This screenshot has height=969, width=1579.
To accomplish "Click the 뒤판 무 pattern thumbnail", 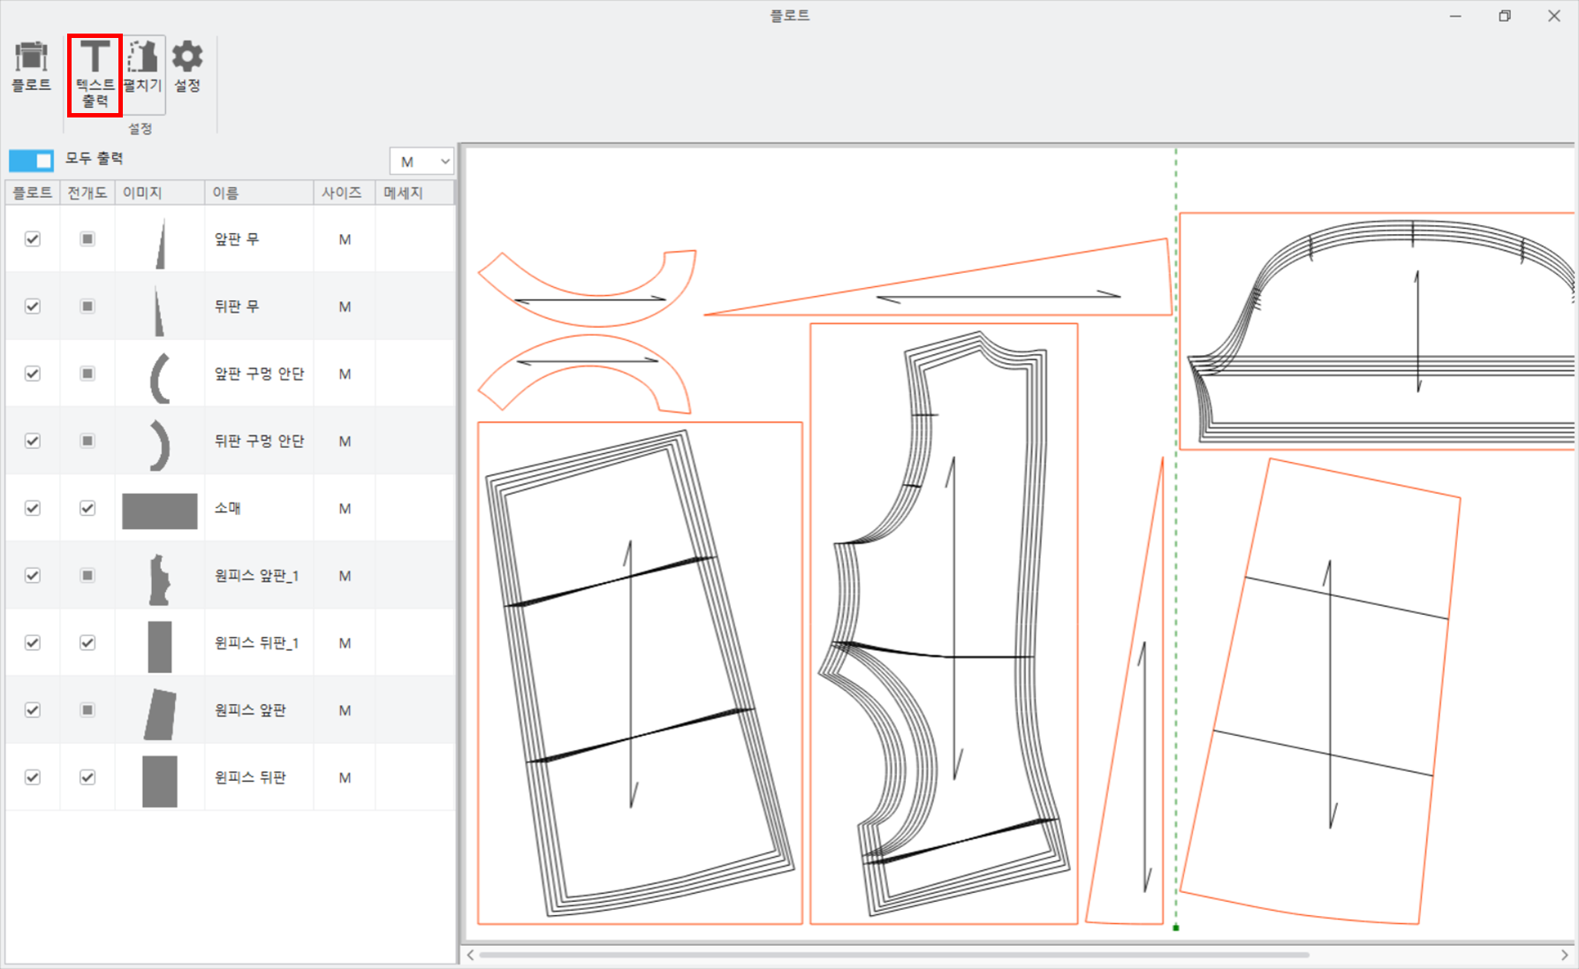I will click(158, 310).
